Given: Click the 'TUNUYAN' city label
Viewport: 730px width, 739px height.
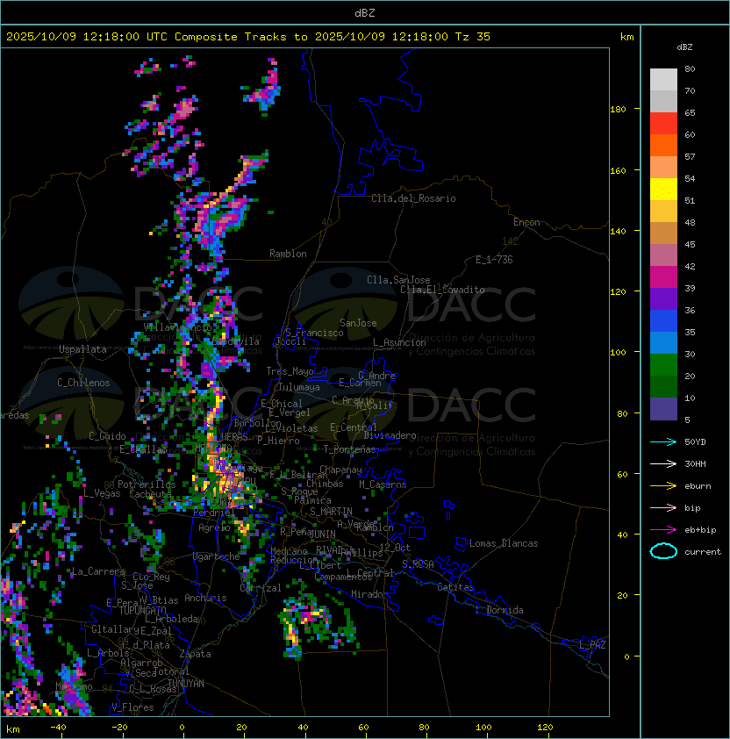Looking at the screenshot, I should (186, 684).
